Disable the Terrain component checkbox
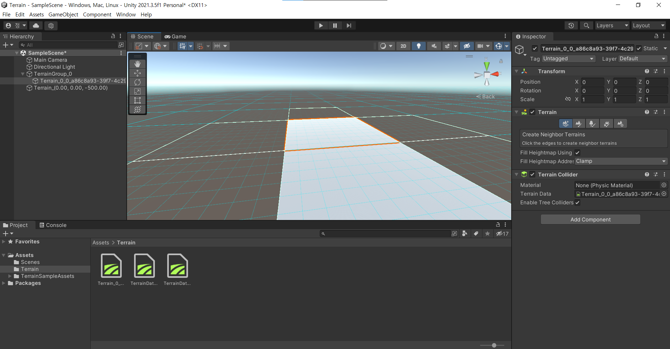The height and width of the screenshot is (349, 670). (533, 112)
